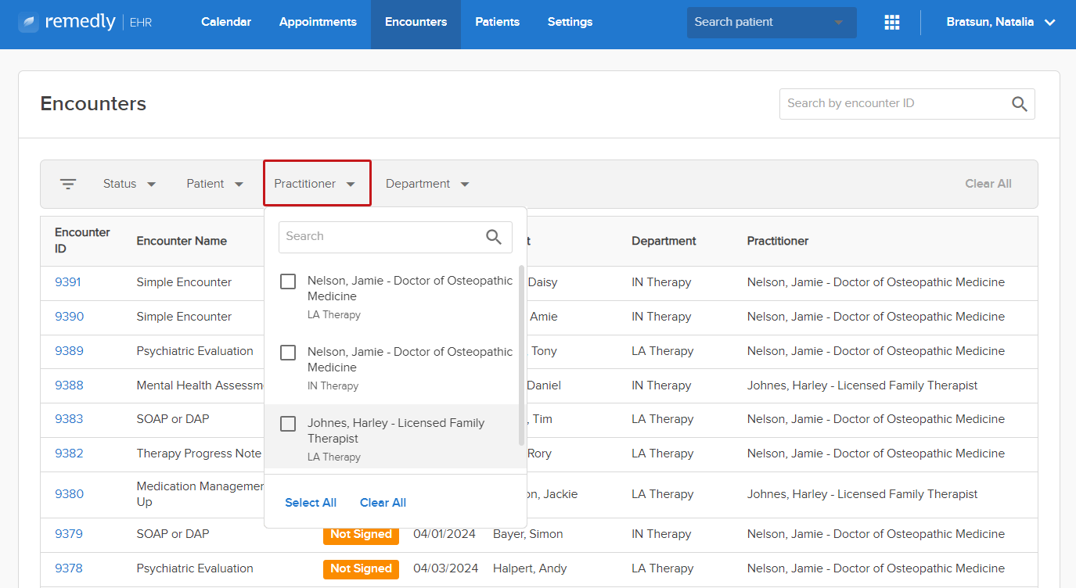
Task: Click the date 04/03/2024
Action: click(x=444, y=568)
